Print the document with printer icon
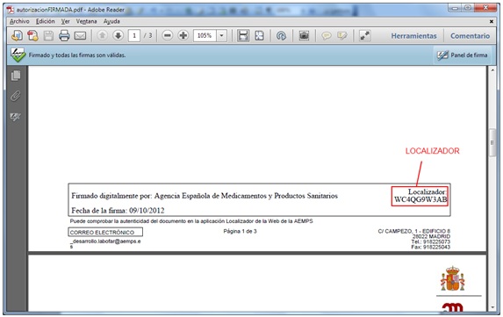The width and height of the screenshot is (503, 317). coord(64,35)
